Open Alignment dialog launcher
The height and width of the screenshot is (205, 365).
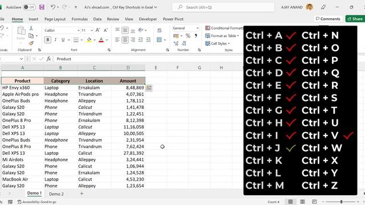[x=167, y=50]
